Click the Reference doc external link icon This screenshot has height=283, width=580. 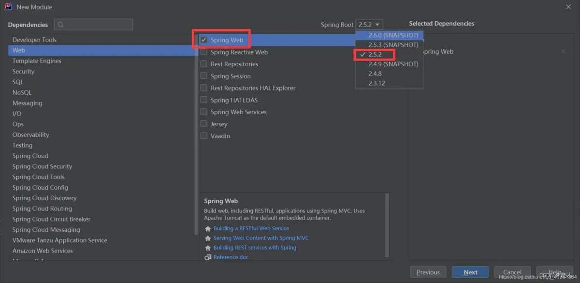tap(208, 257)
